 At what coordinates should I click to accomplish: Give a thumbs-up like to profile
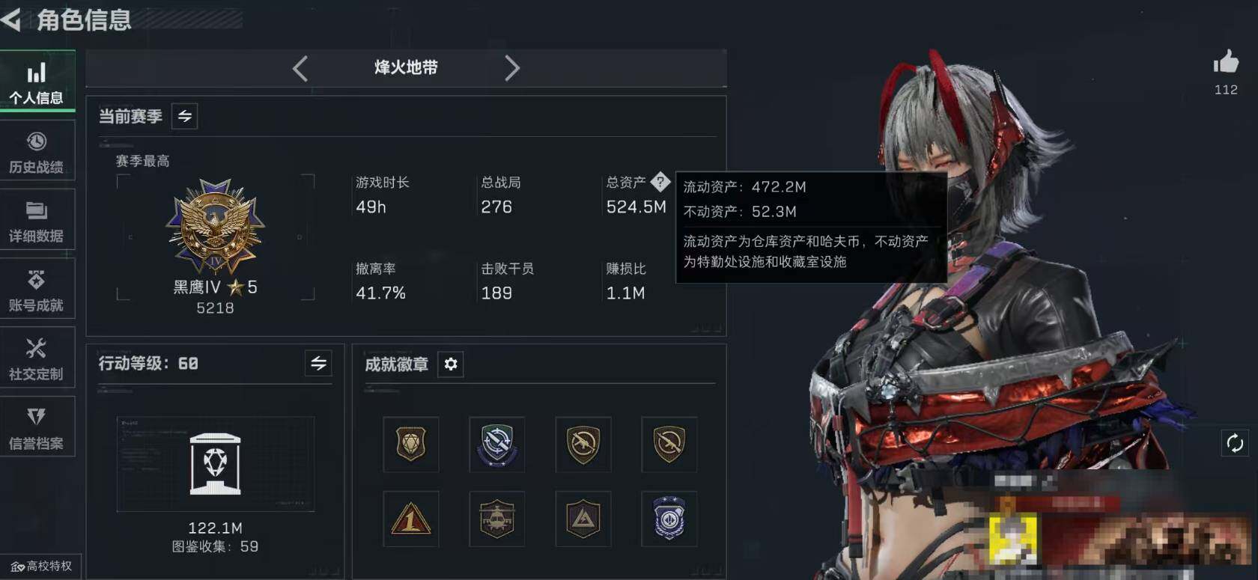pos(1226,63)
